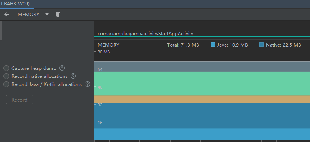
Task: Click the 80 MB axis label
Action: pos(103,52)
